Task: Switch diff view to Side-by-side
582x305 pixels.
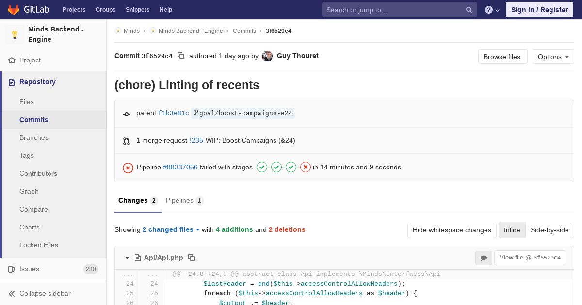Action: [550, 230]
